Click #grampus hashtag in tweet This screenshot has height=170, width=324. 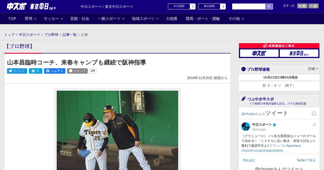293,146
